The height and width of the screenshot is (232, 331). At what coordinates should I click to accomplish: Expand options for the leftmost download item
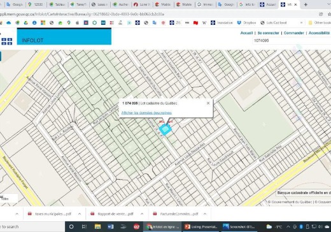coord(17,214)
